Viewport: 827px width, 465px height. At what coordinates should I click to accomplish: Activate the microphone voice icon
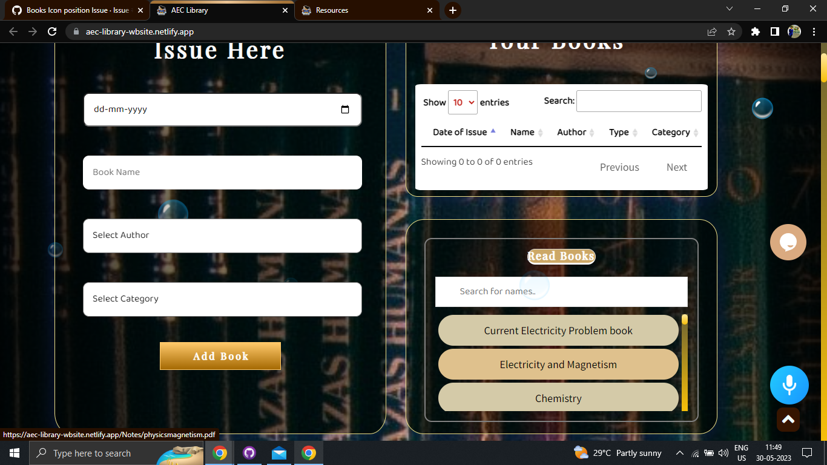[x=789, y=384]
